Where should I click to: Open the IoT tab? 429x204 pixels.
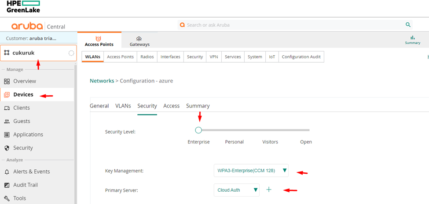point(272,57)
